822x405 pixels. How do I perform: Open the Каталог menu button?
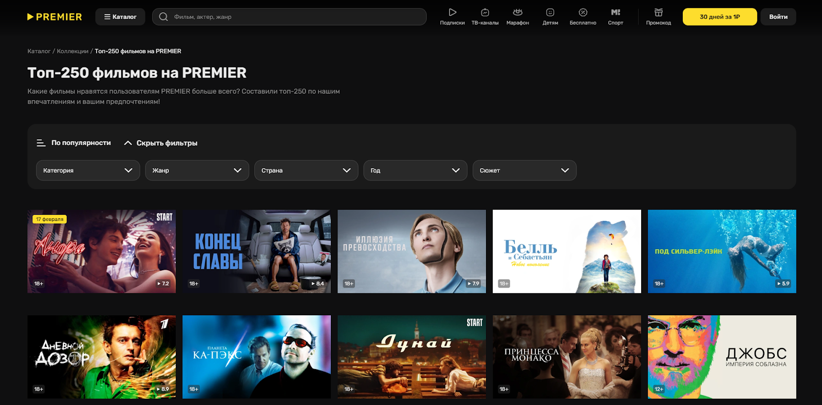(x=120, y=17)
